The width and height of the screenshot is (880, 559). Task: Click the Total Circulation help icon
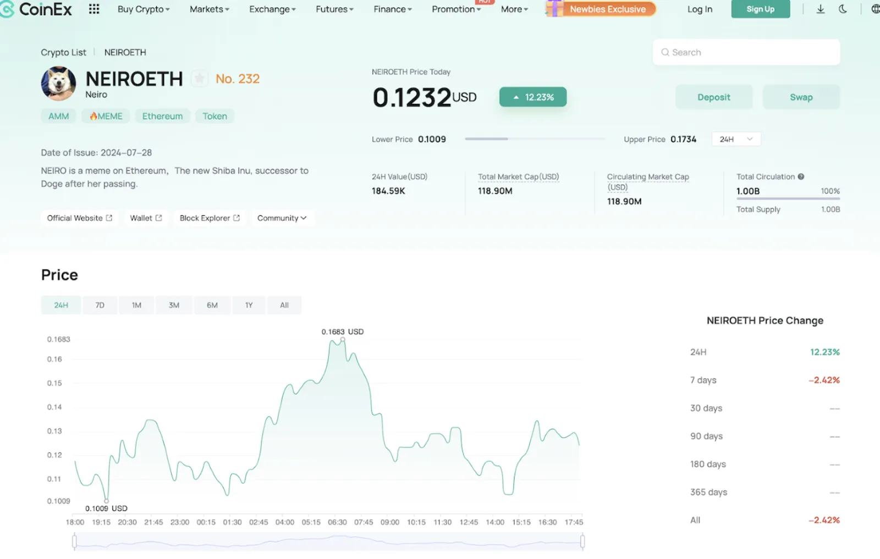(801, 176)
